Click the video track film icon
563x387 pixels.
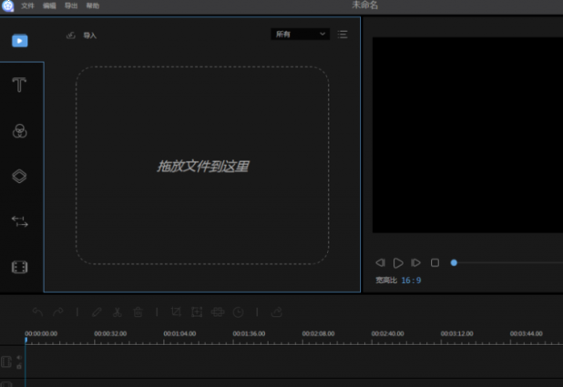click(x=6, y=362)
